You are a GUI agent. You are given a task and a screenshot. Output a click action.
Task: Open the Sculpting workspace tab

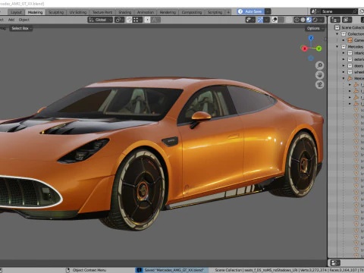(56, 12)
